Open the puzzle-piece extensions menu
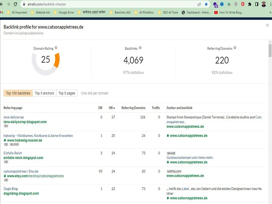The height and width of the screenshot is (204, 272). click(250, 4)
